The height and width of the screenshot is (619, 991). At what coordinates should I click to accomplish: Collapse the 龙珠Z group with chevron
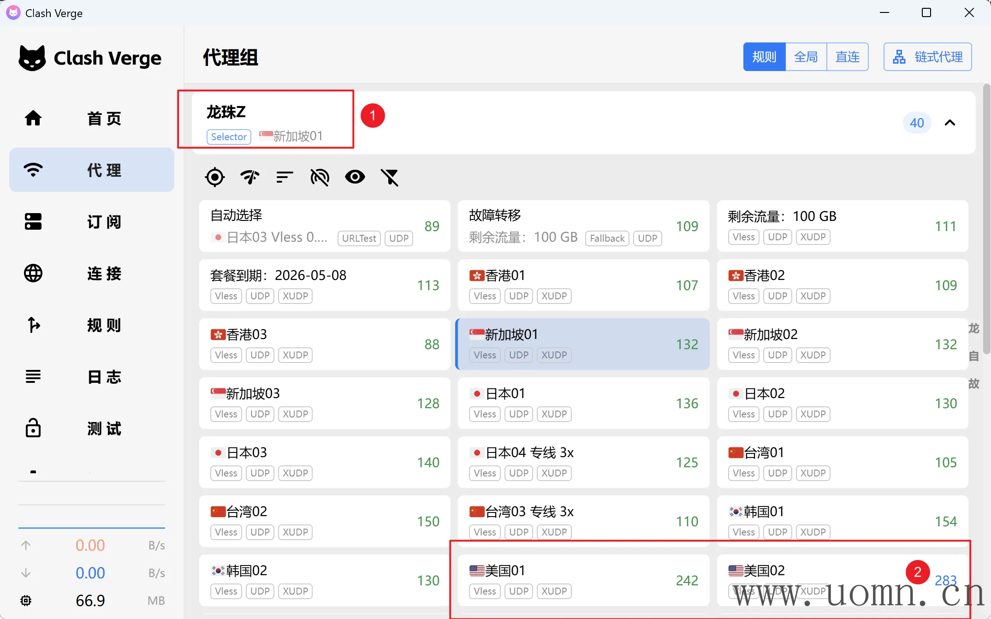949,123
